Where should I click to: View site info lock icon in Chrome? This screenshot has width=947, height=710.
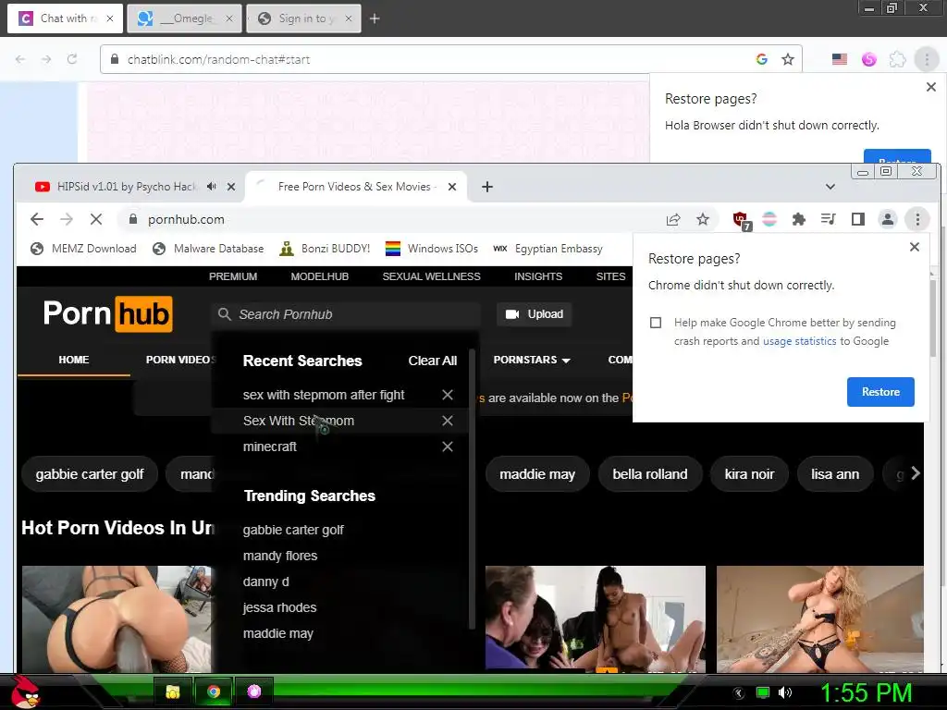pyautogui.click(x=133, y=219)
